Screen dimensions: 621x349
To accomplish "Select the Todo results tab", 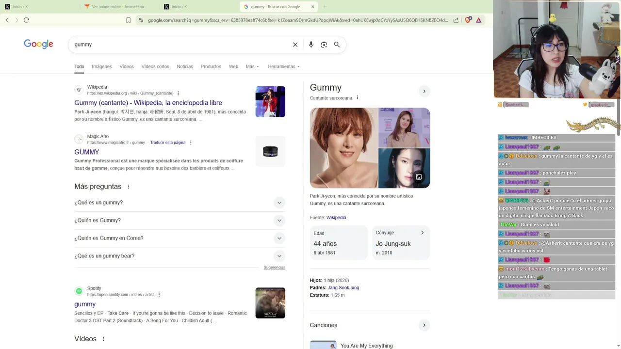I will [x=79, y=66].
